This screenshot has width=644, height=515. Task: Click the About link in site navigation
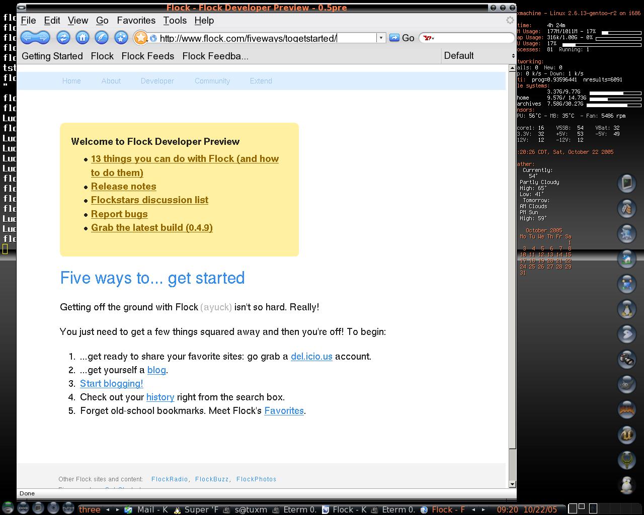click(111, 81)
